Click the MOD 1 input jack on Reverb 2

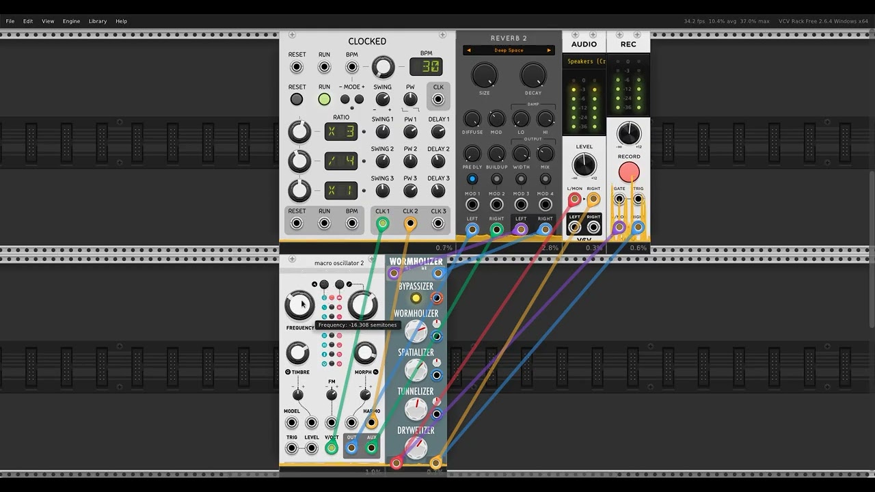coord(472,204)
